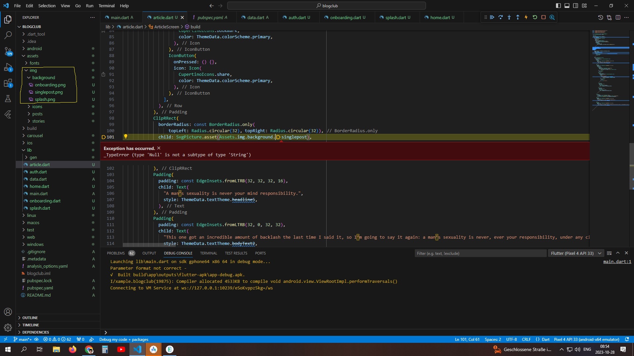Open Explorer views and more actions
The image size is (634, 356).
(92, 17)
